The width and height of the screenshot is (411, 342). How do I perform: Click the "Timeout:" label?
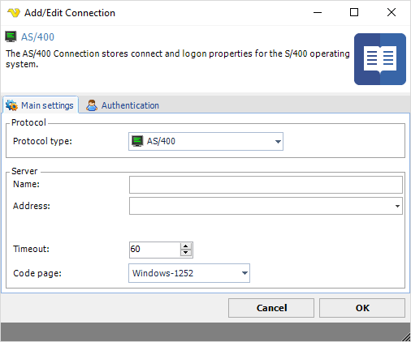[31, 249]
